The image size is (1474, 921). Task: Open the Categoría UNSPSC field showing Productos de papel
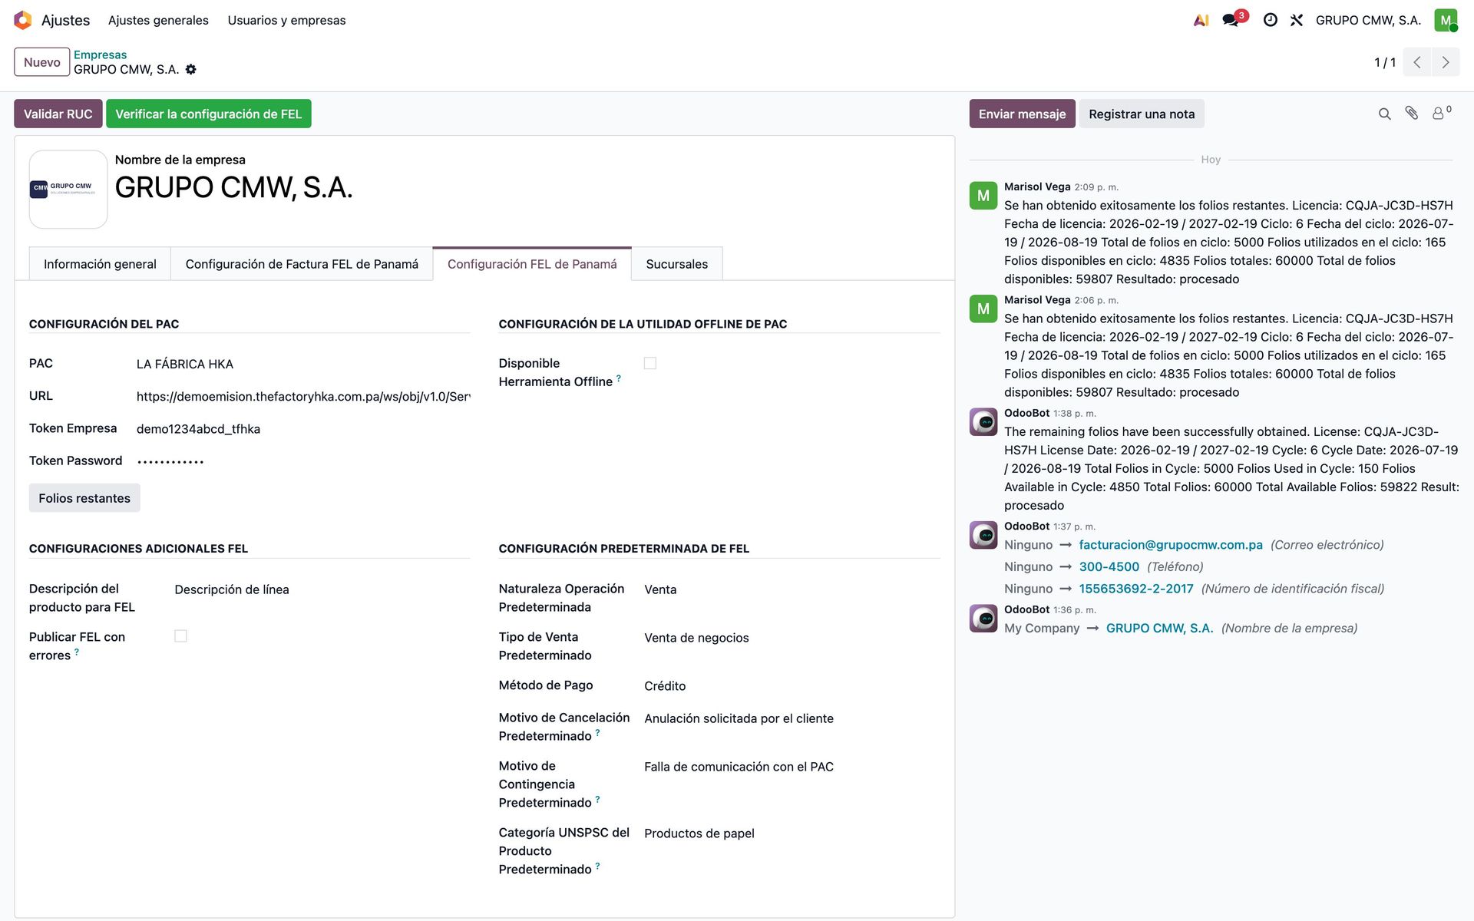792,834
